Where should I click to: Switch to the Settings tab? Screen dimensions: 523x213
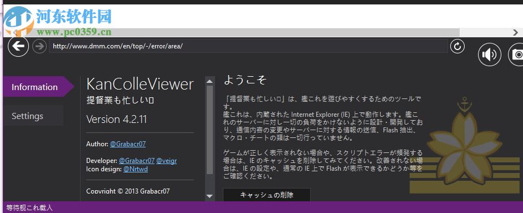click(x=33, y=116)
